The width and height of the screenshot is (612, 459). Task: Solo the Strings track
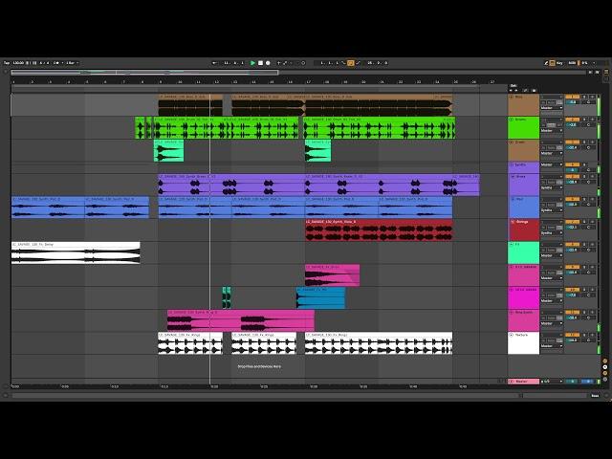(584, 222)
